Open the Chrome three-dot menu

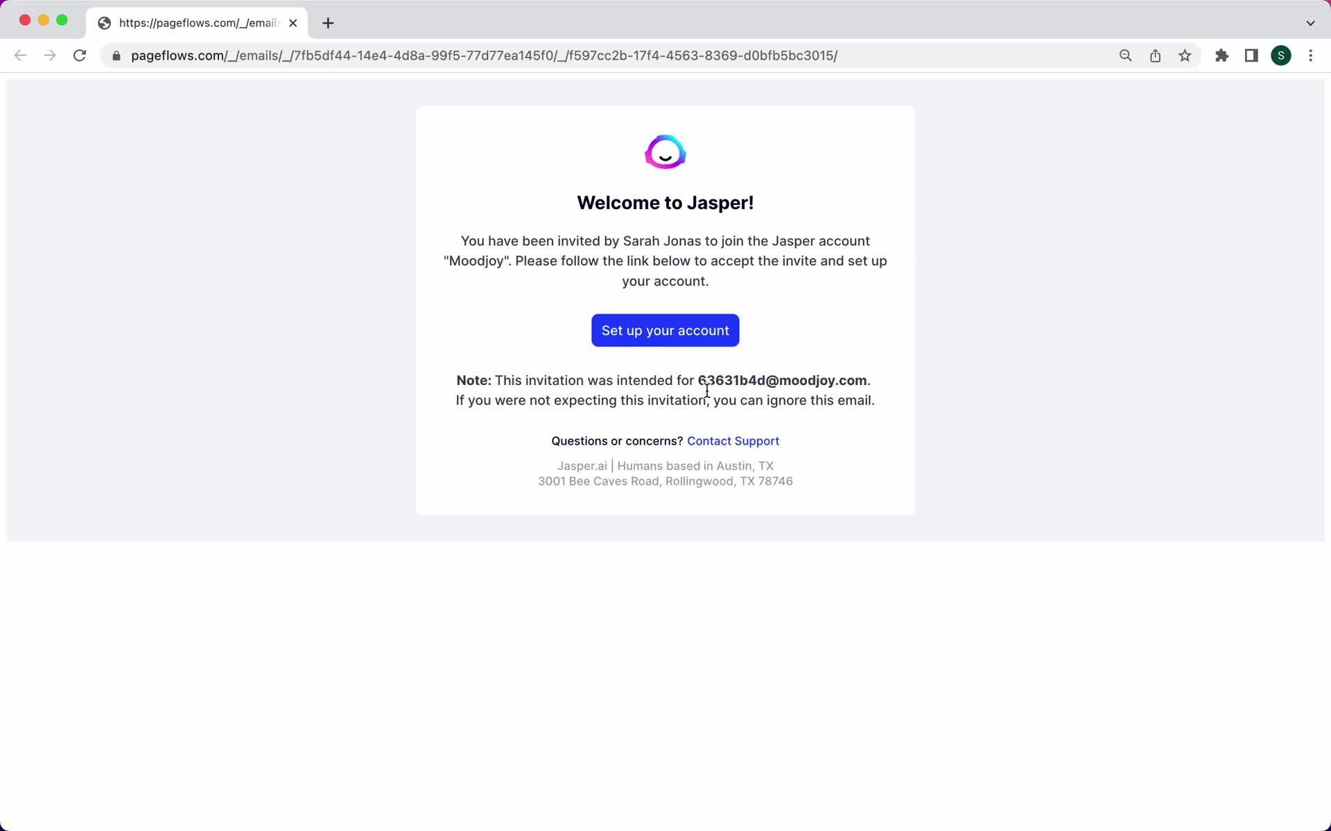[x=1310, y=55]
